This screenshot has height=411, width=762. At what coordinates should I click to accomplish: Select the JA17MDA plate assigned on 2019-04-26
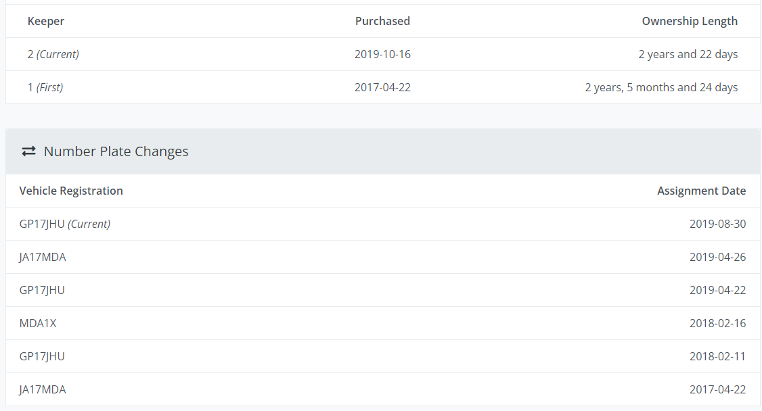pos(43,257)
